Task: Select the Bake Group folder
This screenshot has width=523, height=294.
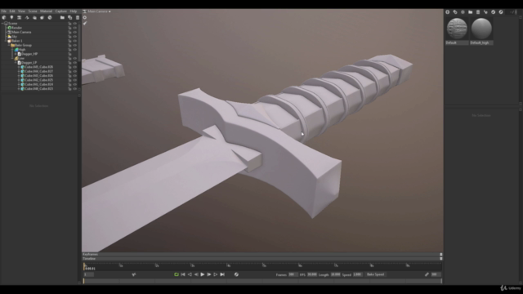Action: pyautogui.click(x=23, y=45)
